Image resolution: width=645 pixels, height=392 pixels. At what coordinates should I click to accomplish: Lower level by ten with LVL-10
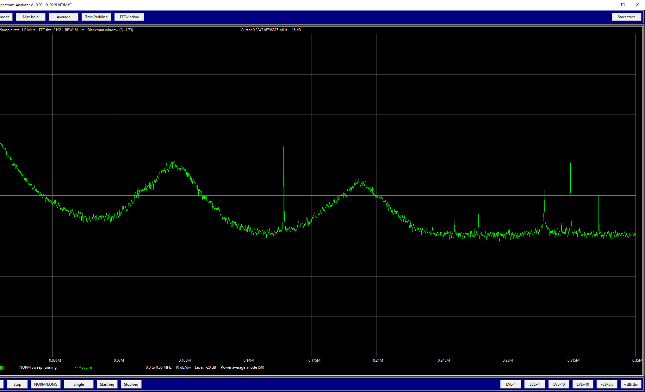[x=559, y=384]
